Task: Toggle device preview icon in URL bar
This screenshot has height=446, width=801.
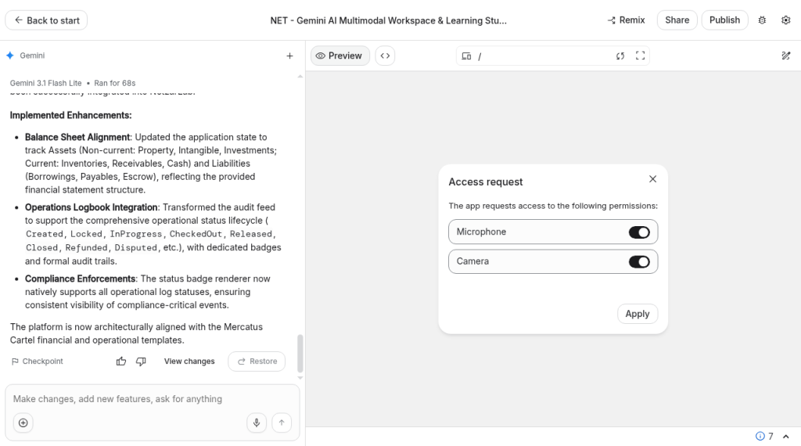Action: point(466,56)
